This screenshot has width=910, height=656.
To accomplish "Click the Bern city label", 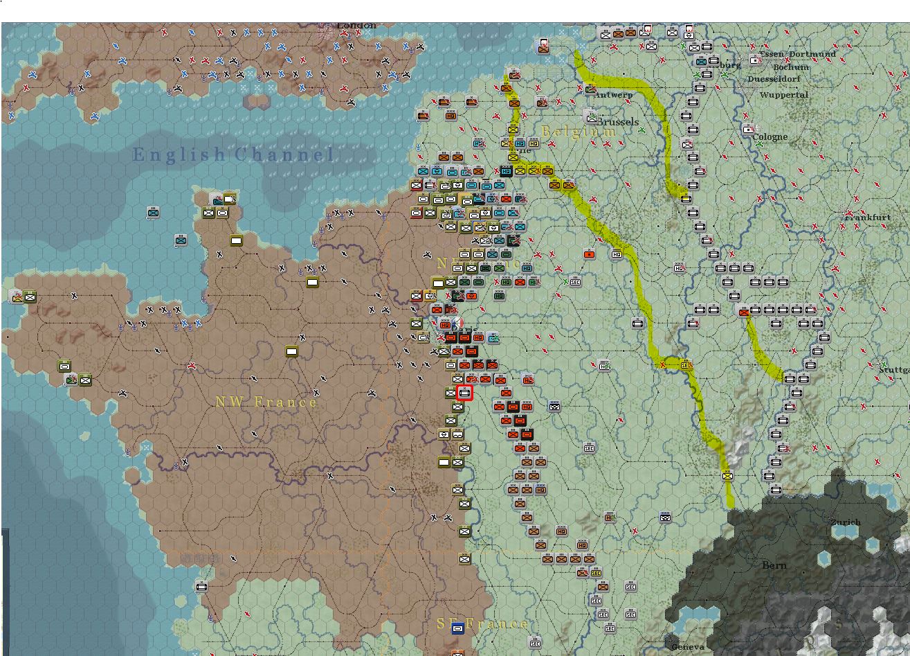I will tap(774, 565).
